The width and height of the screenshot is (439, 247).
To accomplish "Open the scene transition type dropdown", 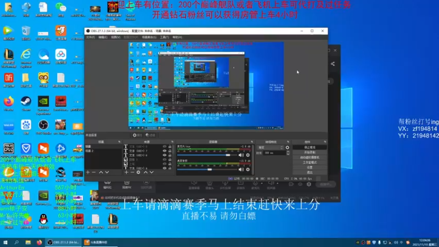I will (270, 147).
